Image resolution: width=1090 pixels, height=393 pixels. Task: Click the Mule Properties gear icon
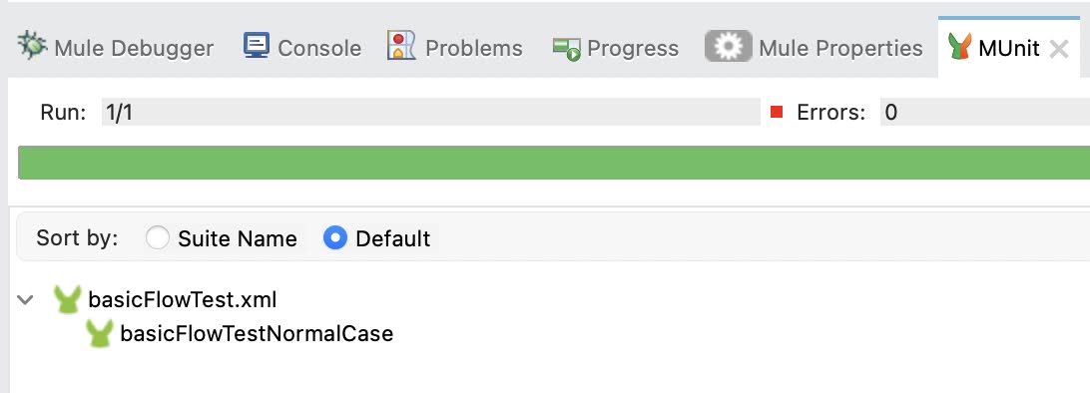click(x=728, y=47)
